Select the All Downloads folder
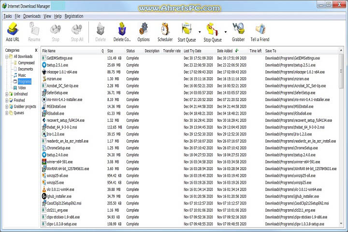 pyautogui.click(x=23, y=57)
